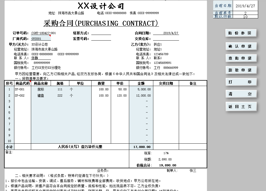Viewport: 266px width, 191px height.
Task: Select the contract date cell 2019/4/27
Action: 166,33
